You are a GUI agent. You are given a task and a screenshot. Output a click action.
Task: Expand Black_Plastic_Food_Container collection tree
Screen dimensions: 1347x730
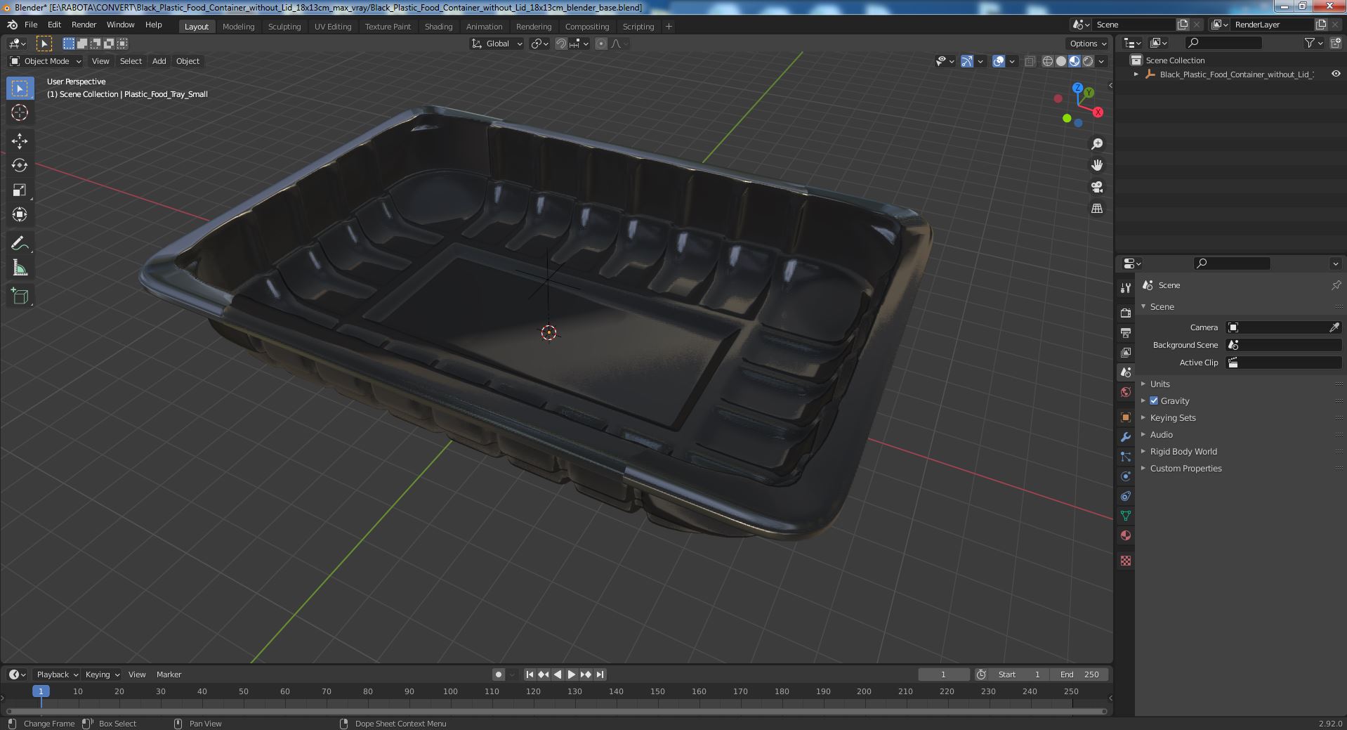coord(1136,74)
